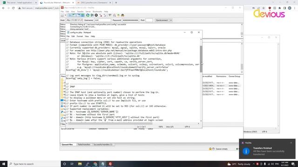
Task: Click the Quickconnect button
Action: coord(162,20)
